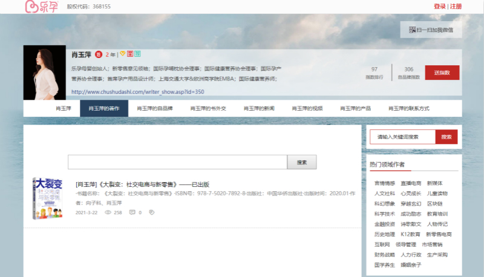Image resolution: width=484 pixels, height=277 pixels.
Task: Click the red medal badge icon
Action: coord(129,54)
